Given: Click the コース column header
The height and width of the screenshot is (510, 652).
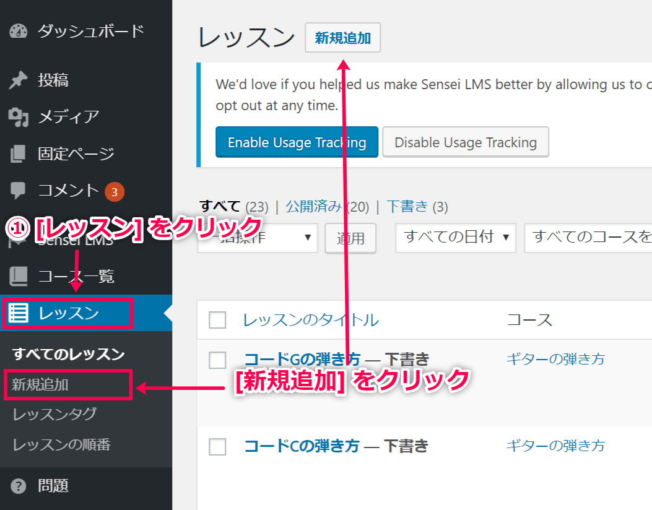Looking at the screenshot, I should [529, 320].
